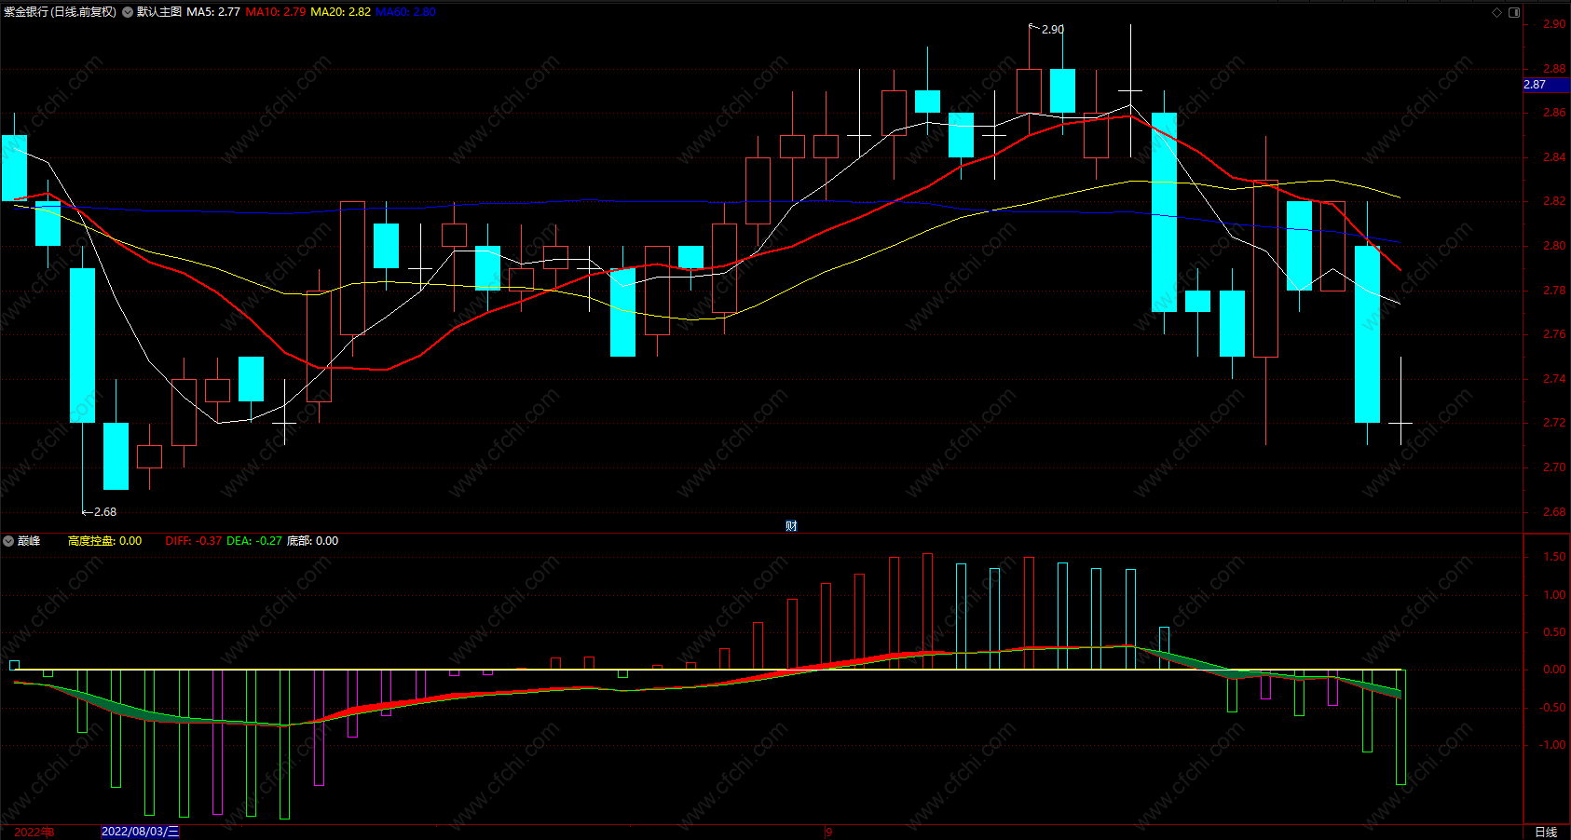1571x840 pixels.
Task: Click the MA5: 2.77 value
Action: tap(213, 12)
